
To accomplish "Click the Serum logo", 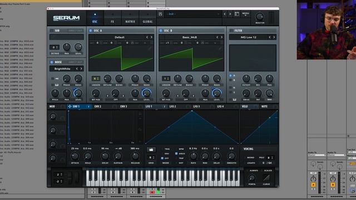I will click(x=66, y=18).
